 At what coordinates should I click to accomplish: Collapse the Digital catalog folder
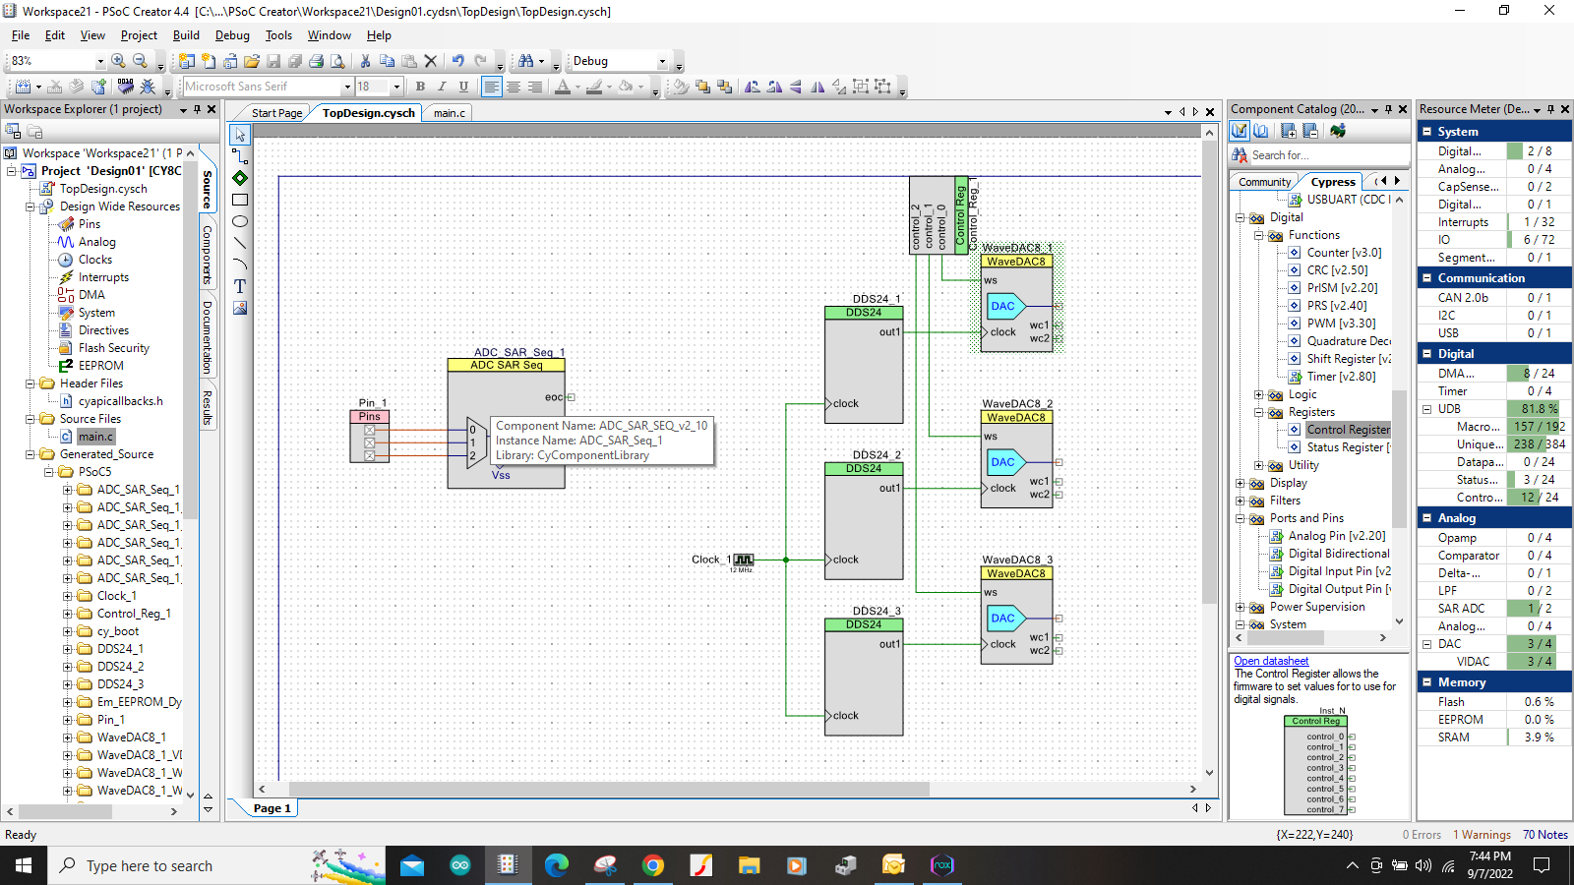coord(1241,217)
